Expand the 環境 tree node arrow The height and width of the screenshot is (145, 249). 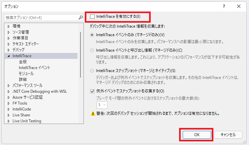(x=9, y=26)
